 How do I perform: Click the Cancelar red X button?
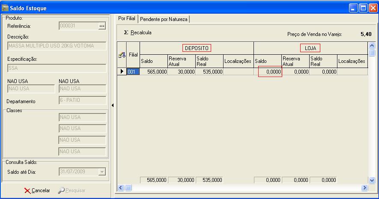tap(37, 190)
